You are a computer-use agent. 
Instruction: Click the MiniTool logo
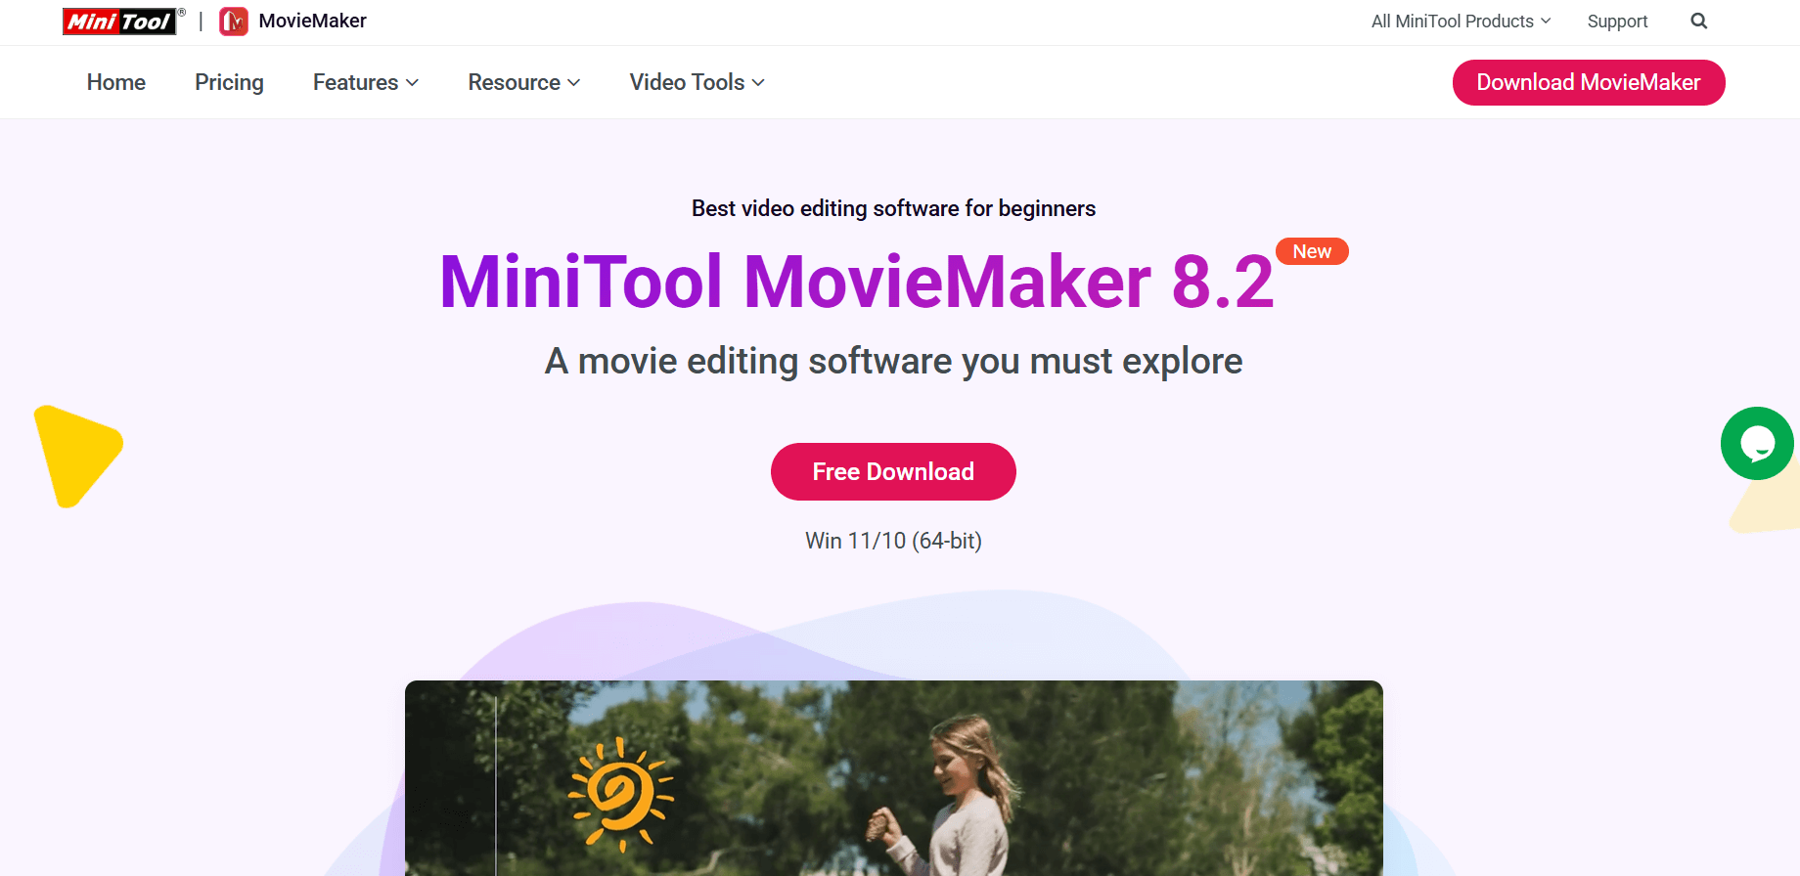123,22
